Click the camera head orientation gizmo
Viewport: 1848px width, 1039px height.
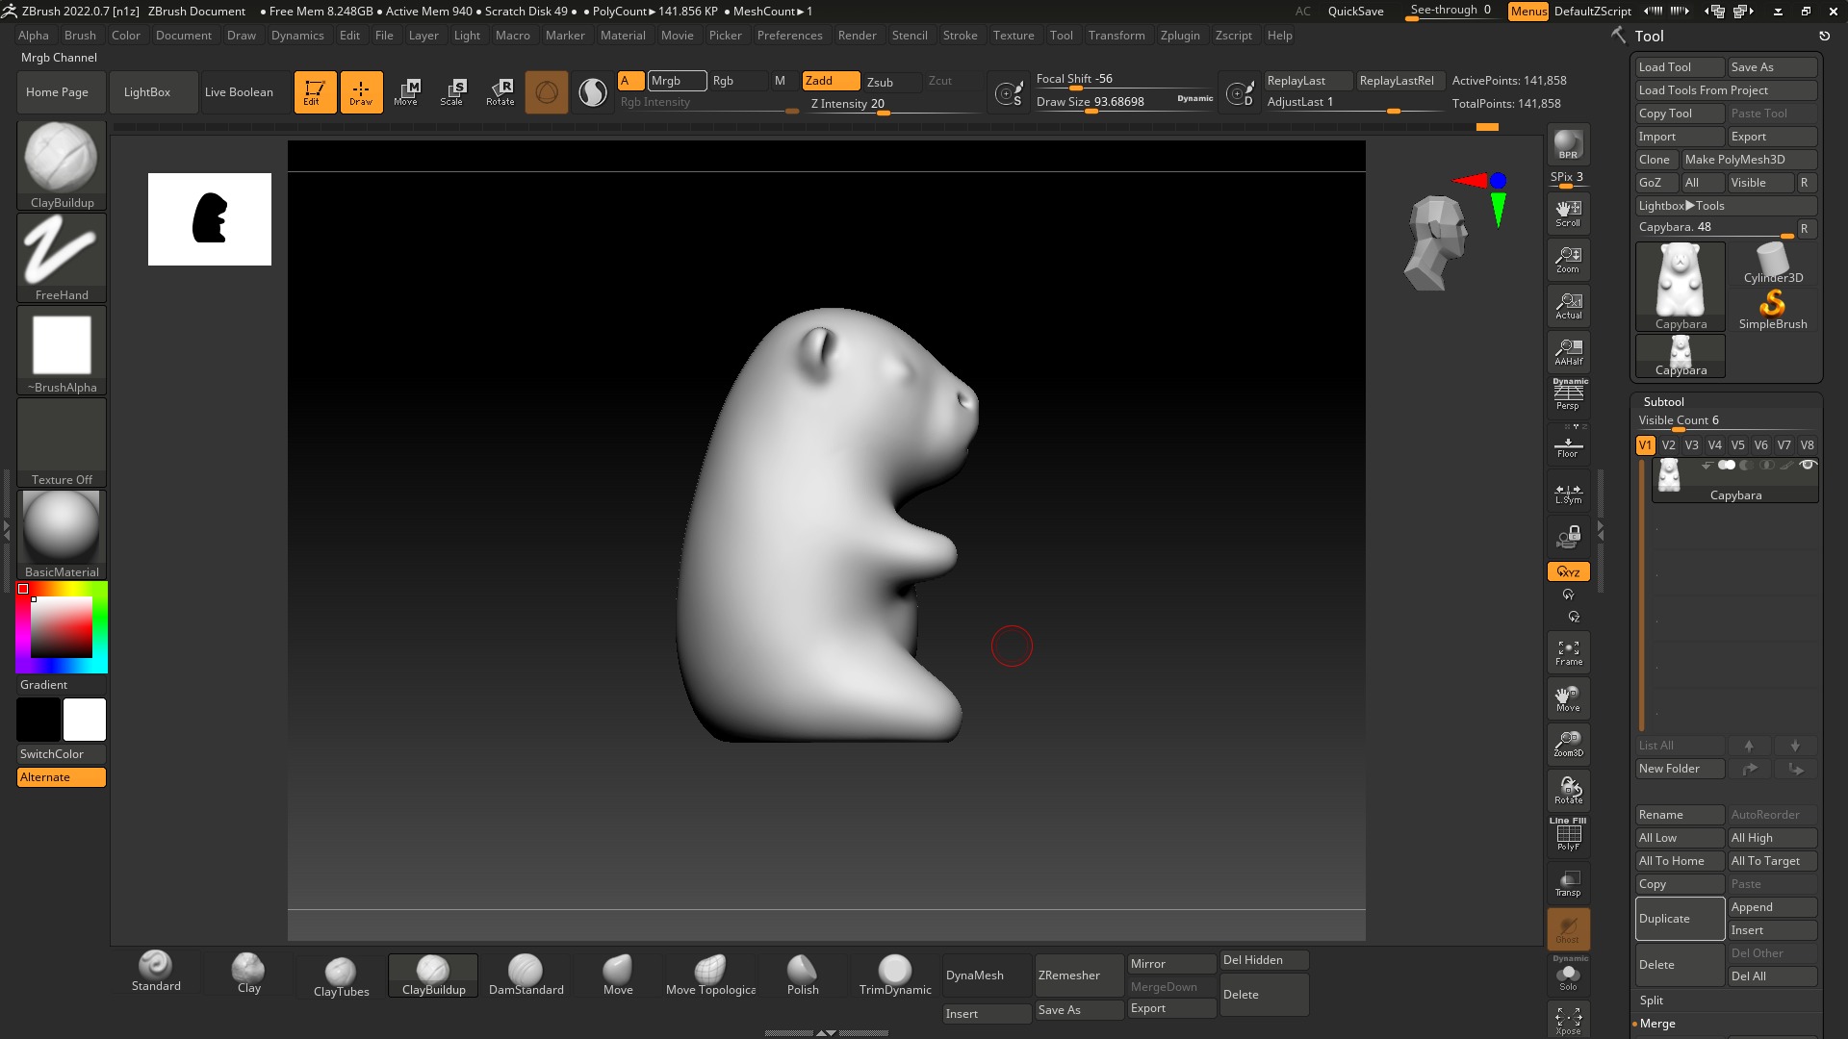[1436, 242]
